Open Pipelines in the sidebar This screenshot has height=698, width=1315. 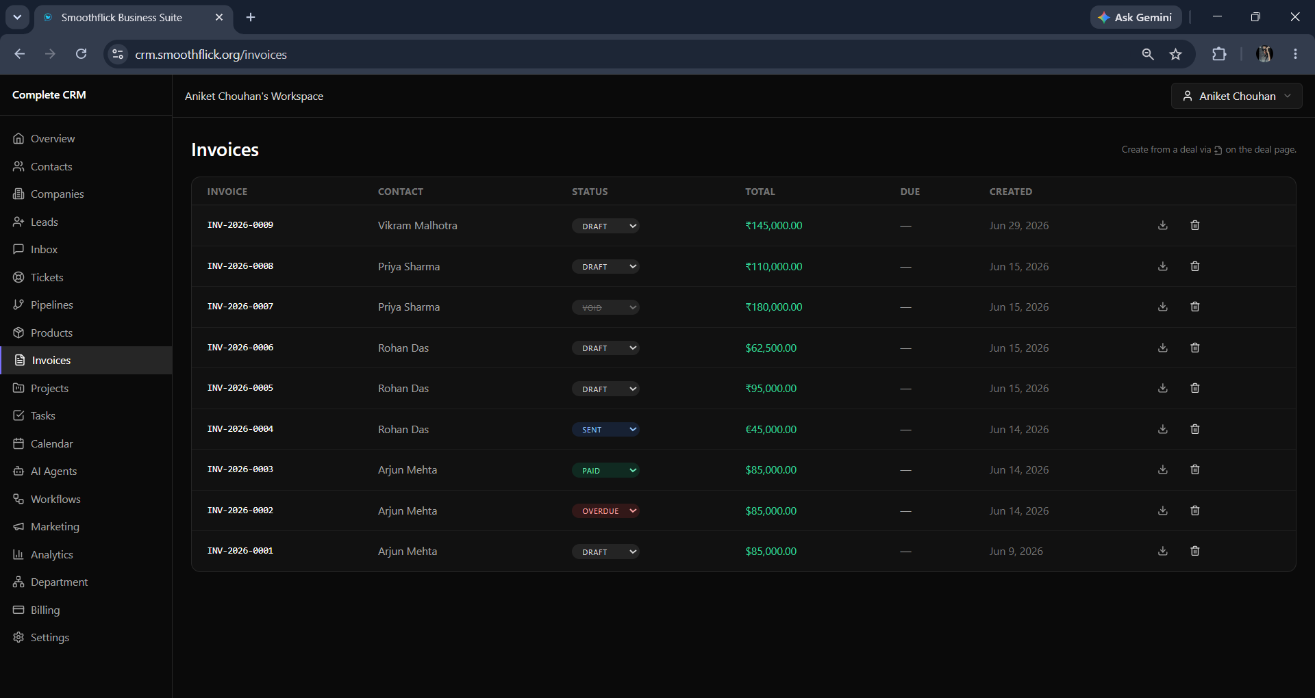[86, 305]
